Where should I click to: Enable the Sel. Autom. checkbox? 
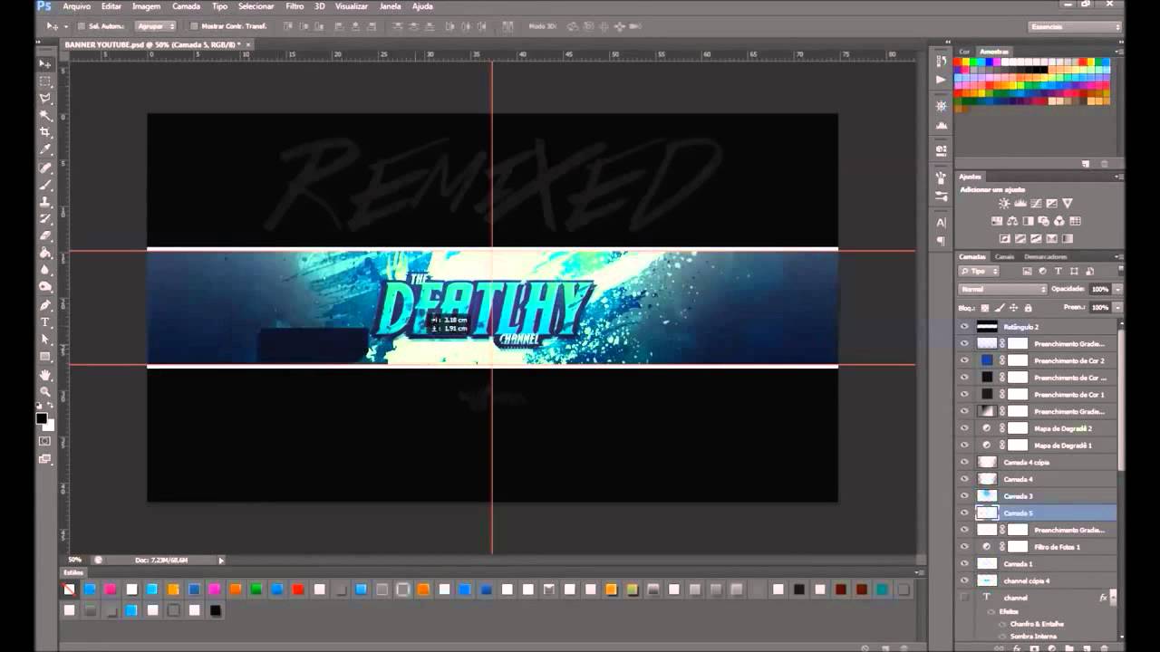coord(82,26)
